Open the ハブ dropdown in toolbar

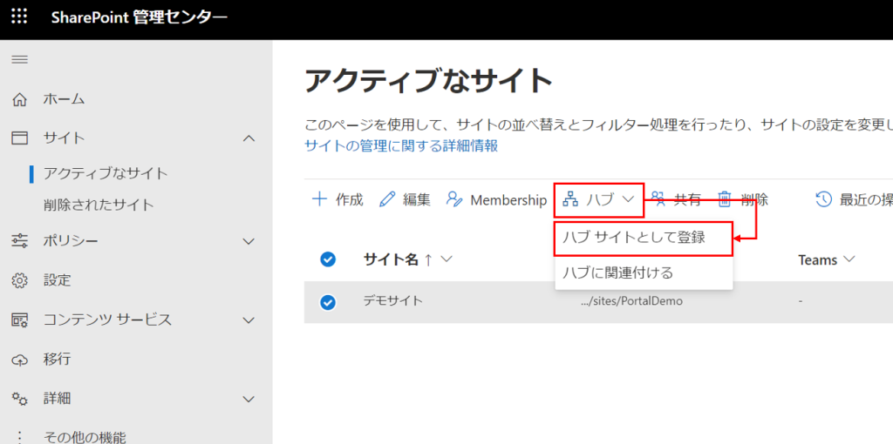(x=598, y=199)
